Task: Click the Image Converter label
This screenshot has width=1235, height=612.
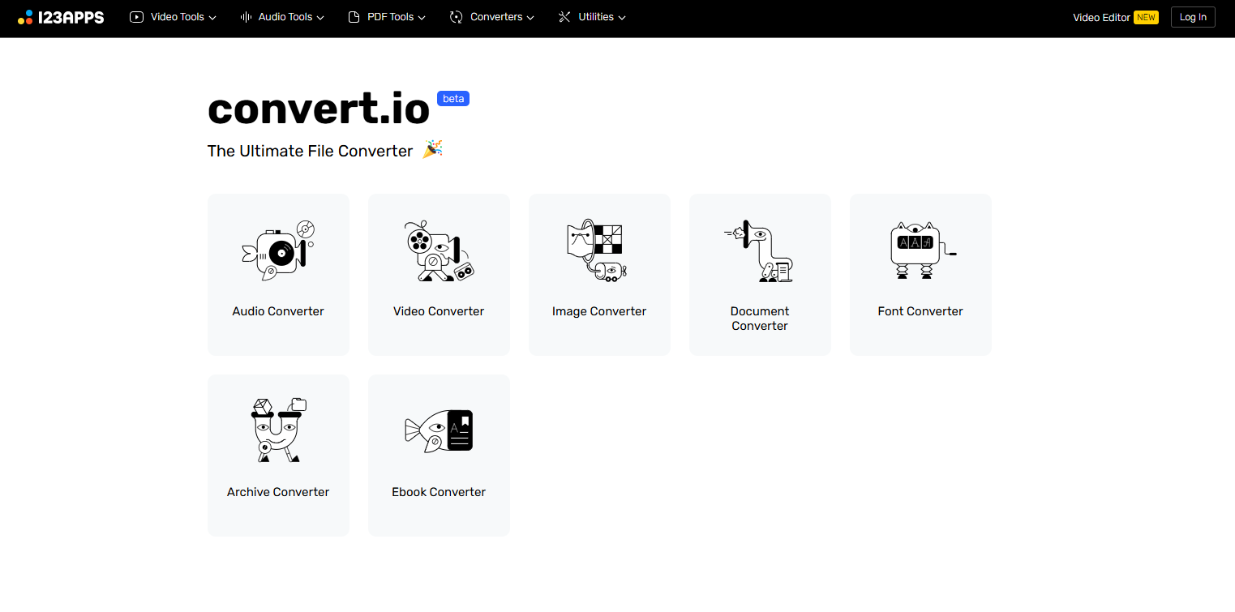Action: pyautogui.click(x=599, y=311)
